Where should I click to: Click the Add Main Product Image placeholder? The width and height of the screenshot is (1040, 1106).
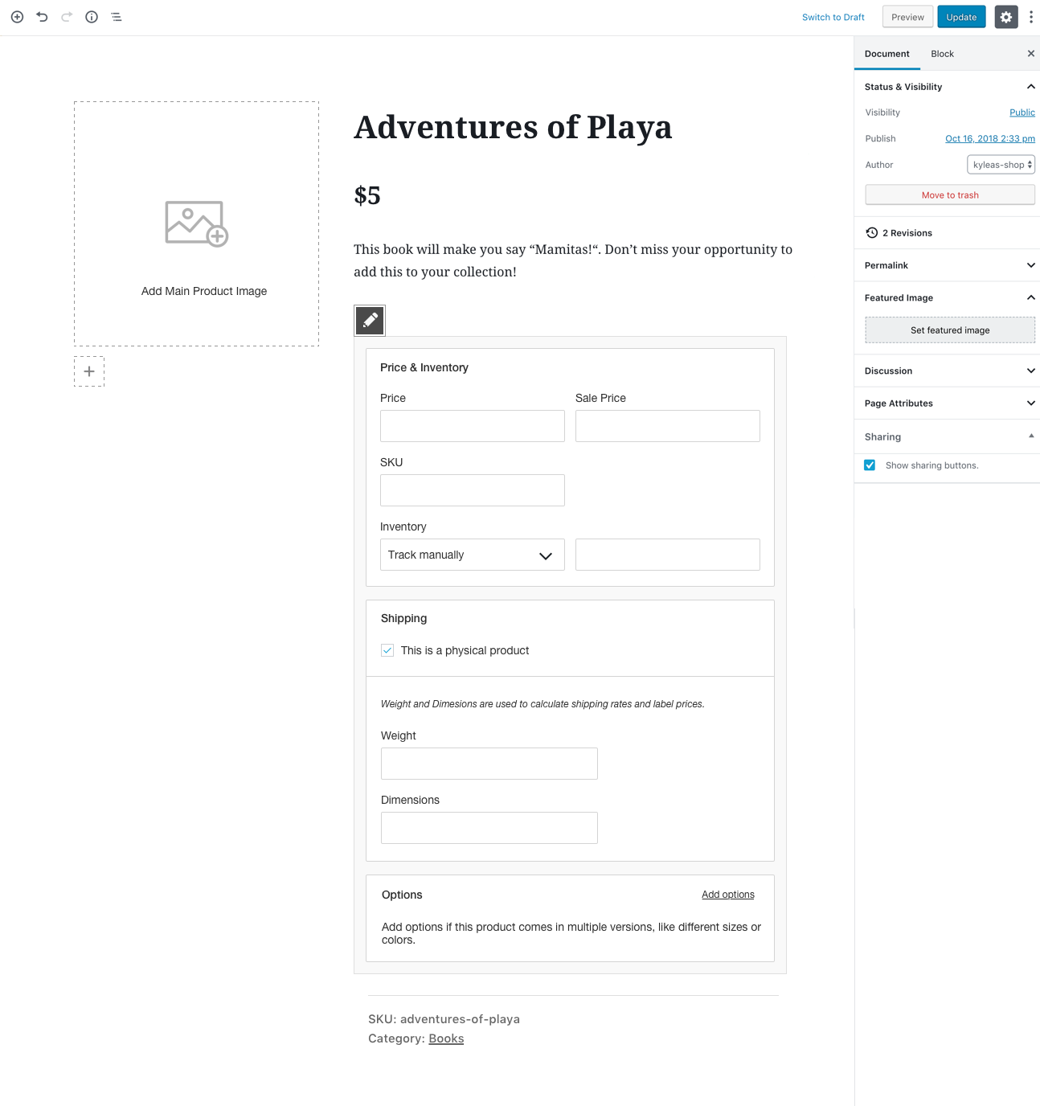click(x=196, y=223)
